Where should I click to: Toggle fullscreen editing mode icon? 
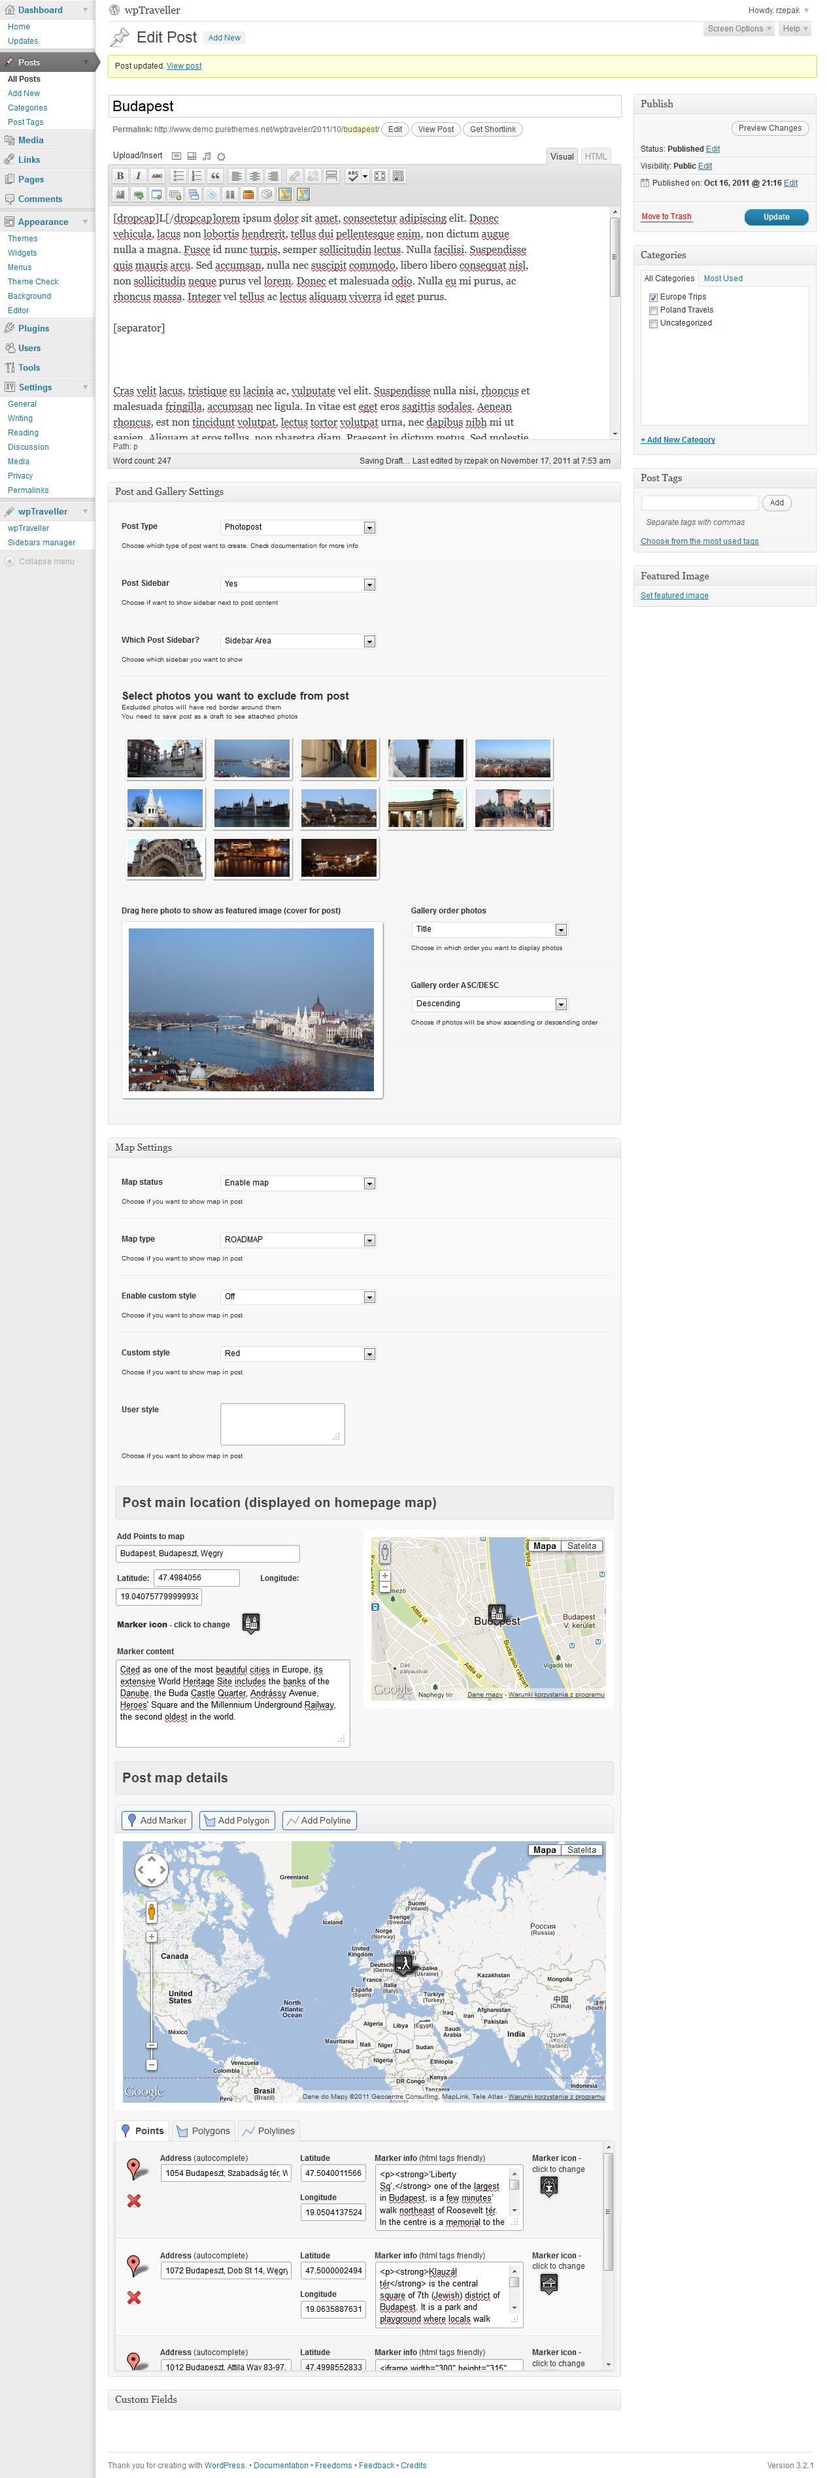[380, 176]
